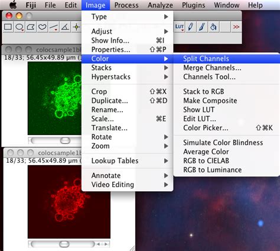Choose Translate... menu item
This screenshot has width=280, height=251.
pos(128,128)
